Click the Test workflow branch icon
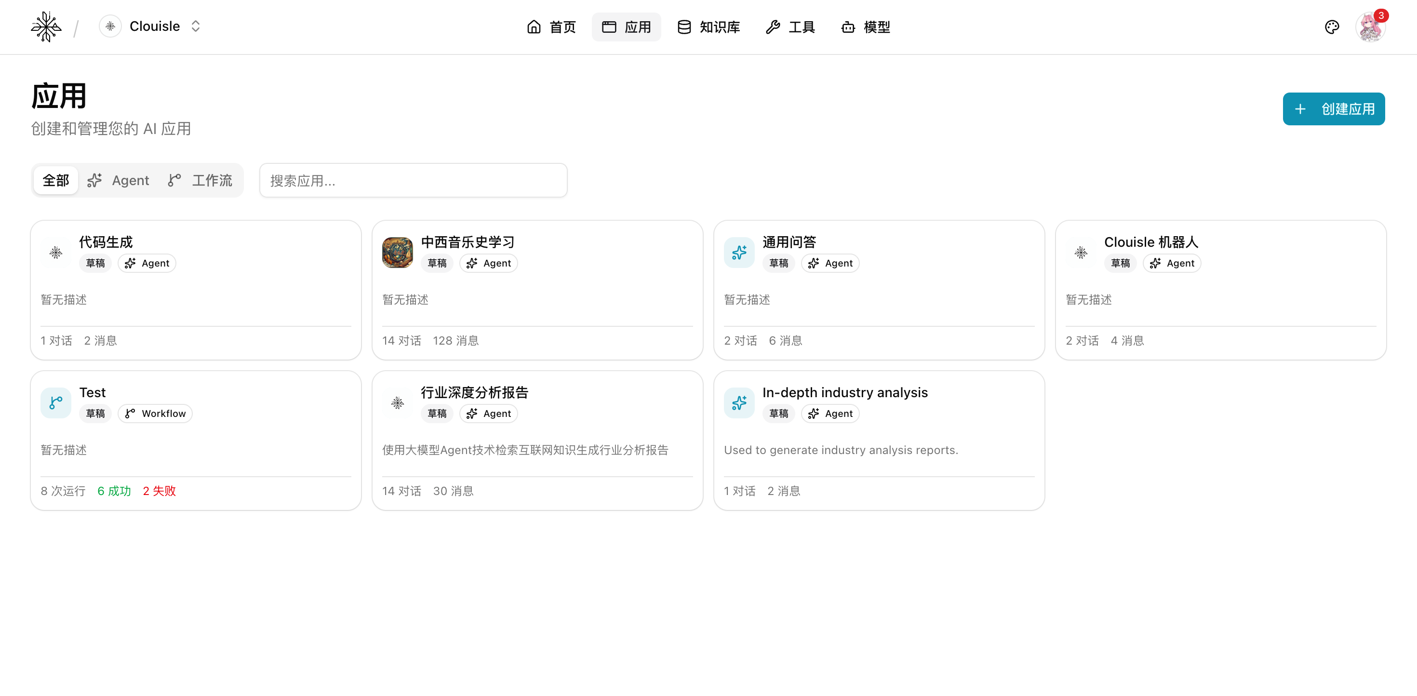 (x=55, y=402)
